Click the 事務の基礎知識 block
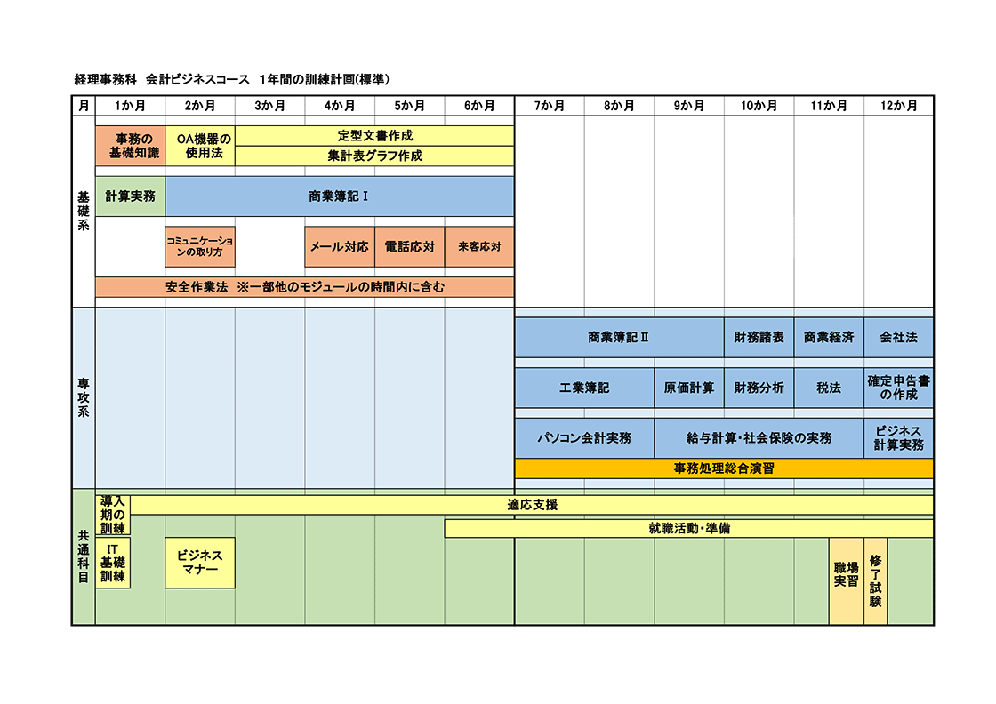Image resolution: width=996 pixels, height=704 pixels. coord(130,146)
